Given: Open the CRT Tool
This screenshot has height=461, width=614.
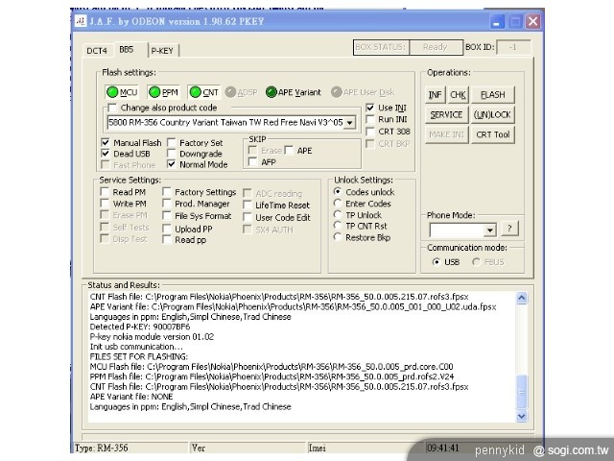Looking at the screenshot, I should [x=492, y=134].
